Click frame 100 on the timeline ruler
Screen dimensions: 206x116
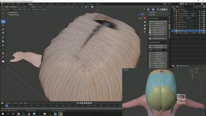click(x=70, y=106)
